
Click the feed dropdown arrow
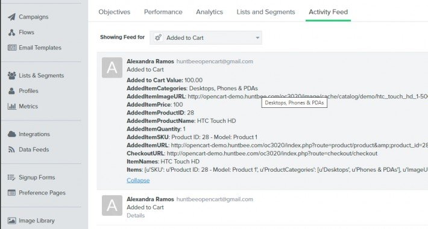coord(257,38)
